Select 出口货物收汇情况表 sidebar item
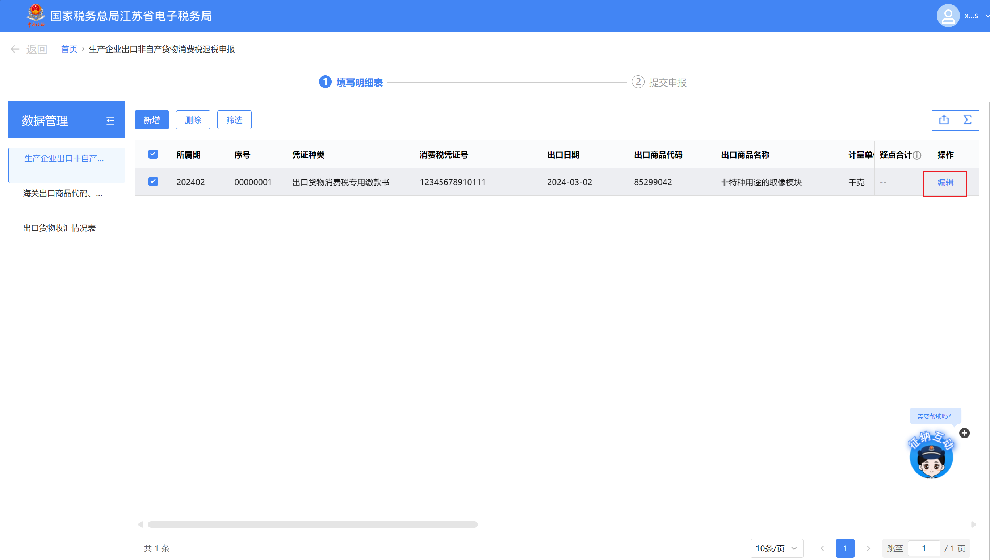This screenshot has height=560, width=990. point(59,228)
